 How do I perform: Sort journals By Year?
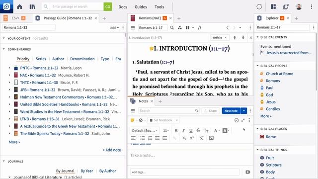coord(87,171)
